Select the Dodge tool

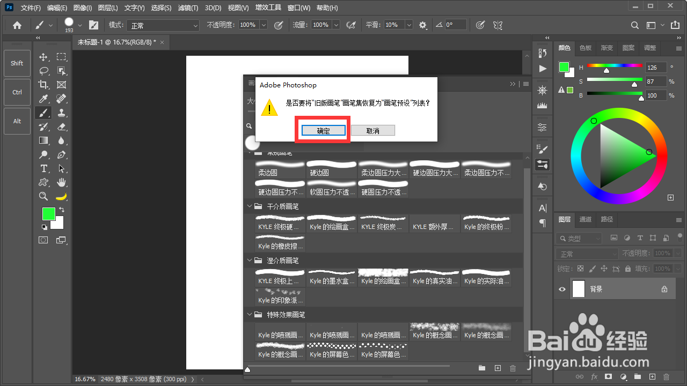tap(43, 154)
